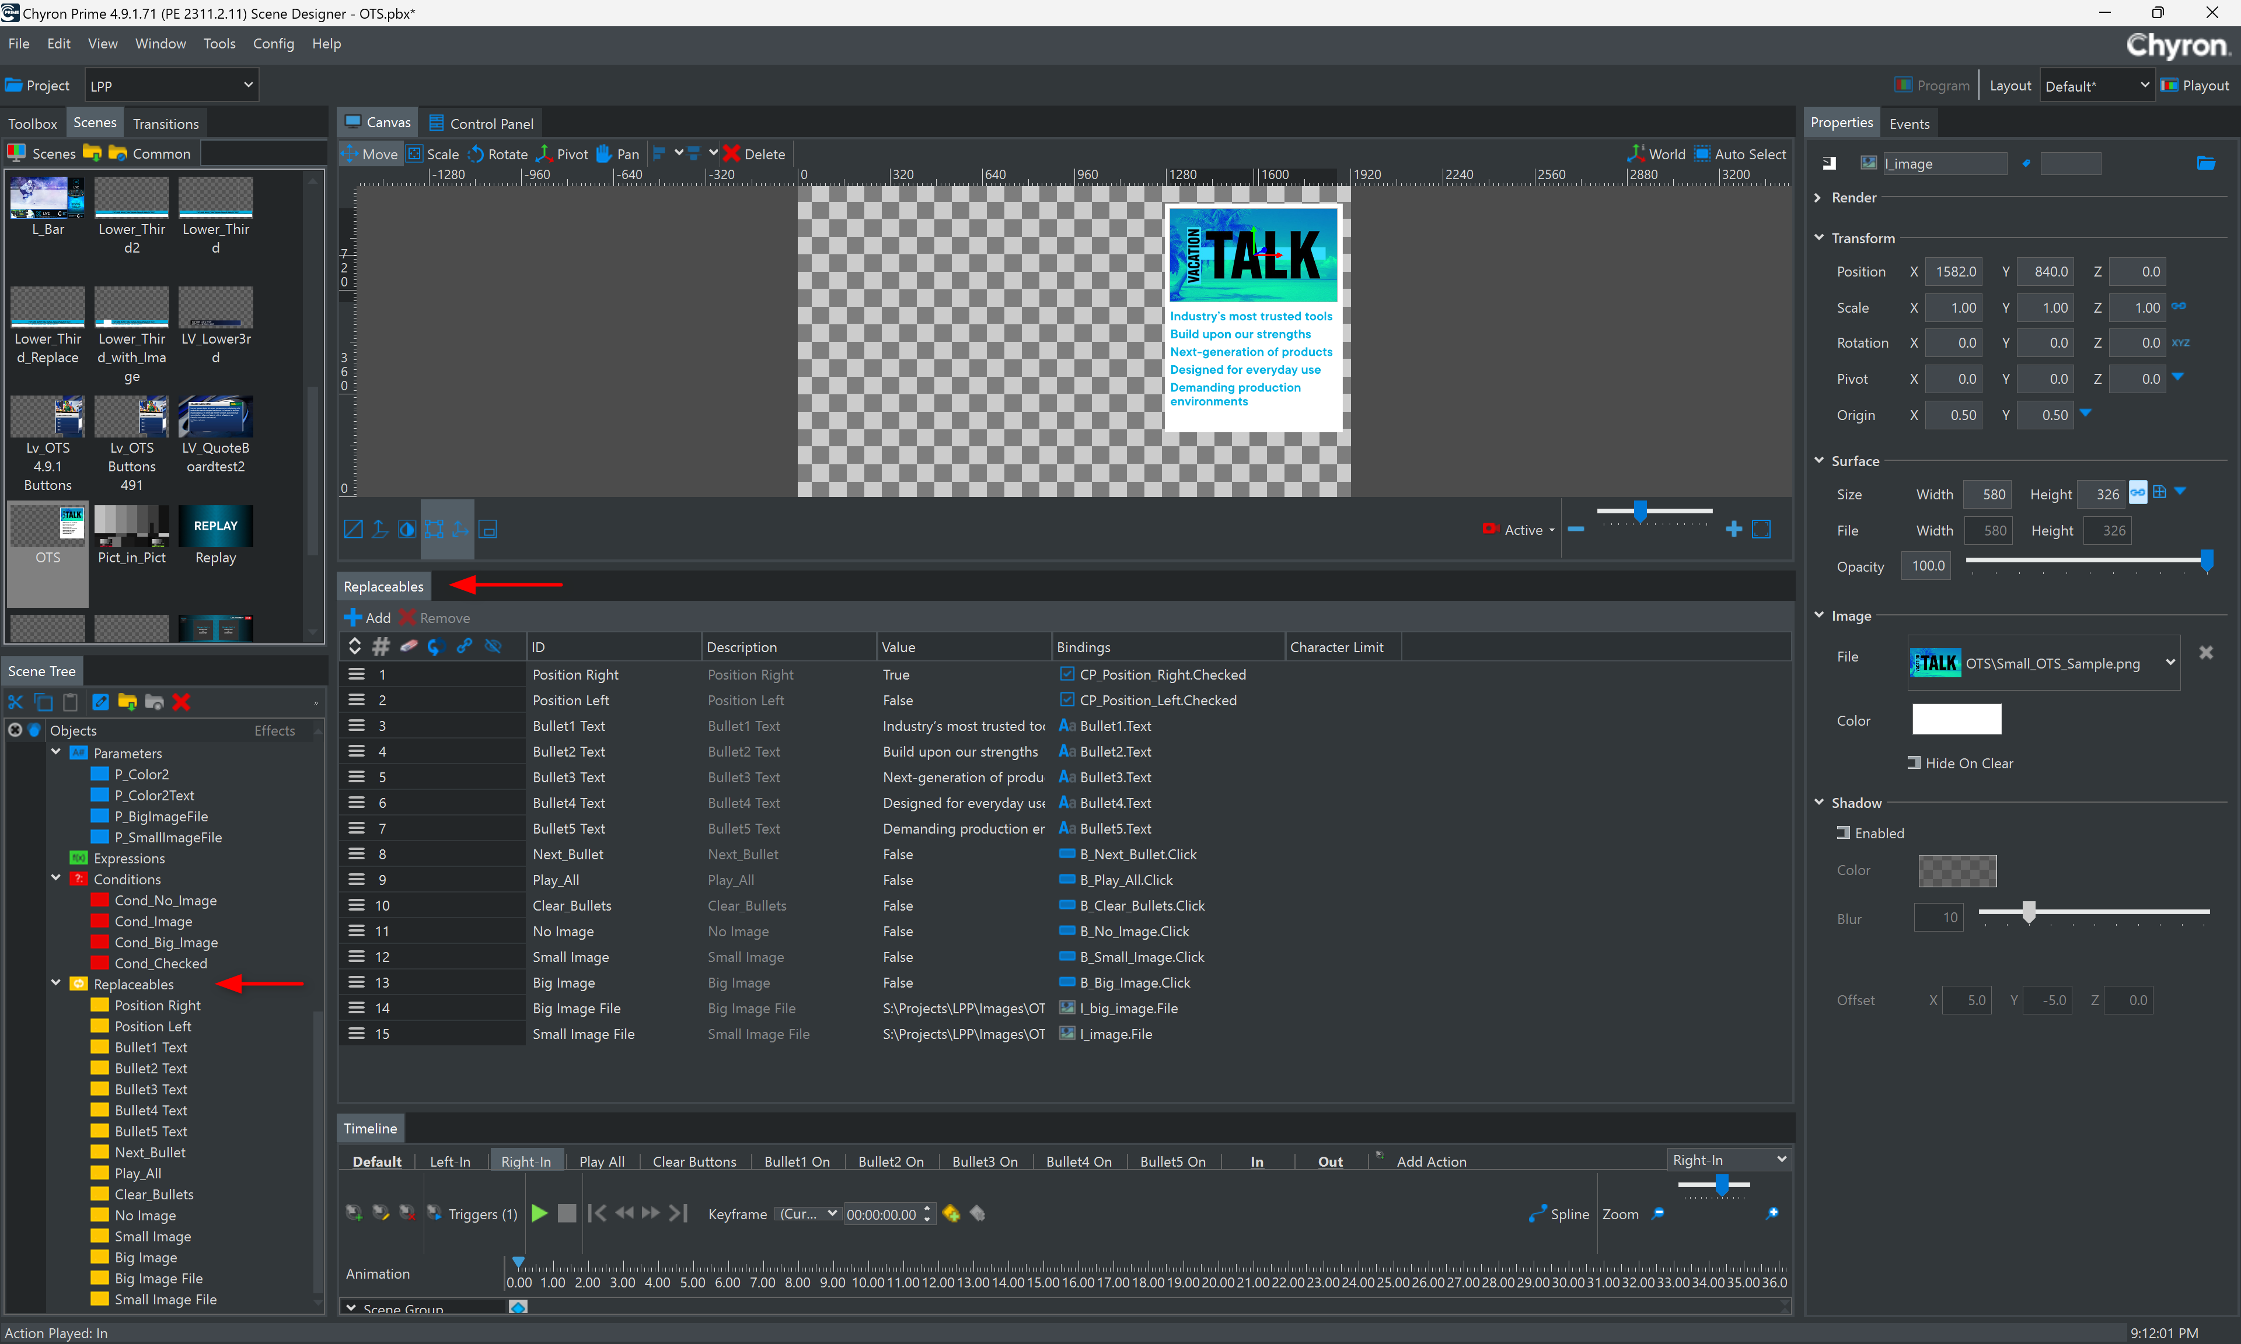This screenshot has height=1344, width=2241.
Task: Switch to the Transitions tab
Action: point(166,123)
